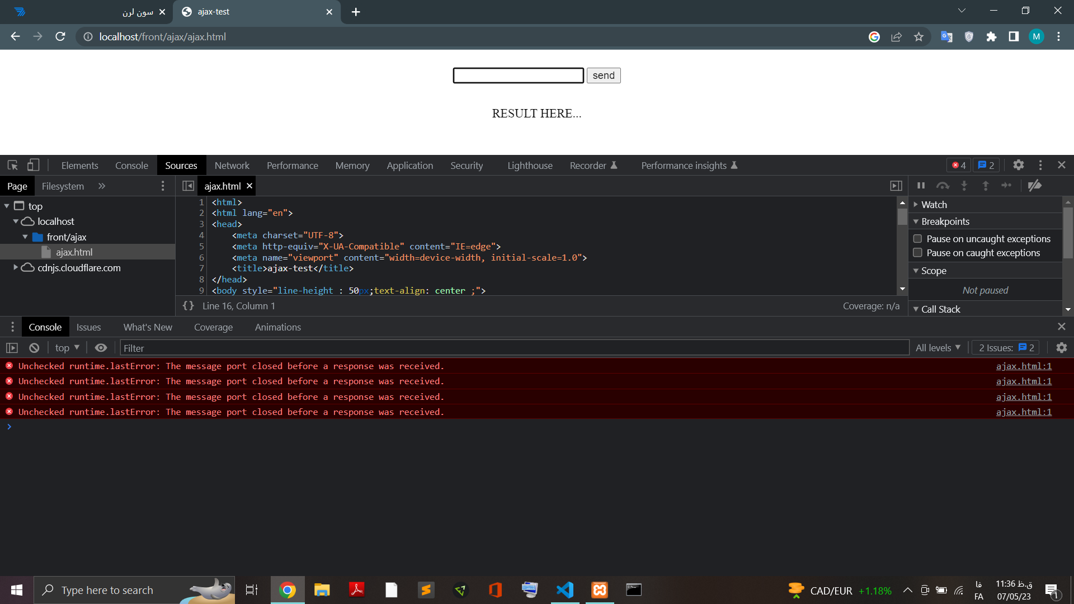The height and width of the screenshot is (604, 1074).
Task: Open the Filesystem navigator tab
Action: (x=63, y=186)
